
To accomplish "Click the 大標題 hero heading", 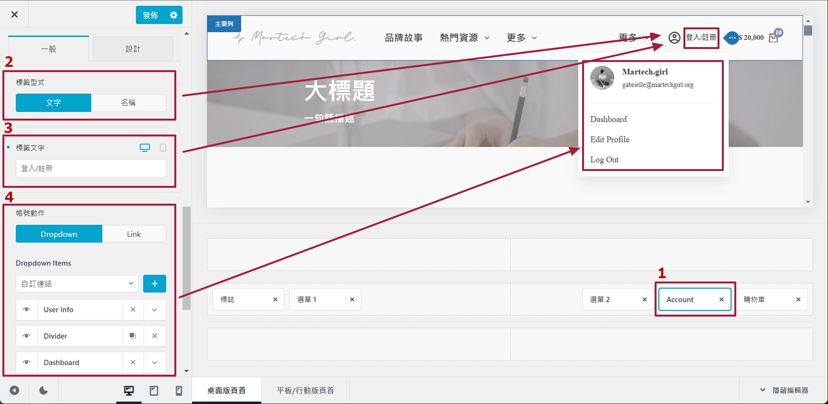I will click(x=340, y=91).
